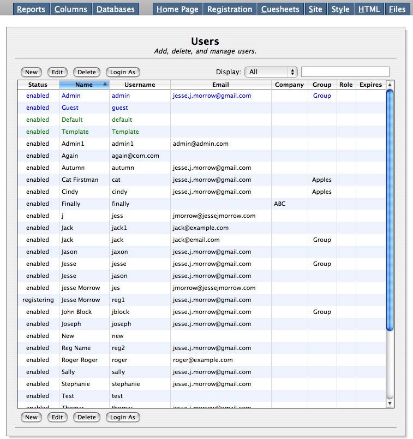Select the Roger Roger user
The height and width of the screenshot is (439, 413).
coord(80,360)
